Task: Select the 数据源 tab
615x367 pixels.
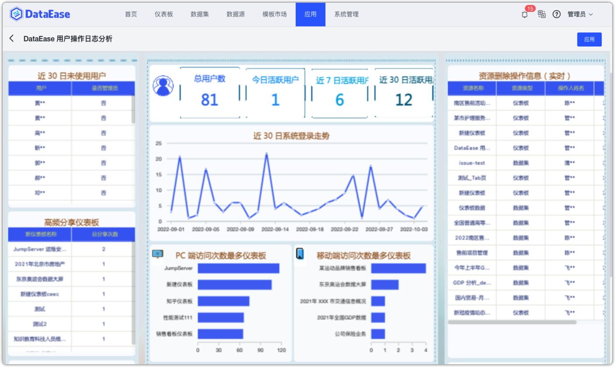Action: point(235,14)
